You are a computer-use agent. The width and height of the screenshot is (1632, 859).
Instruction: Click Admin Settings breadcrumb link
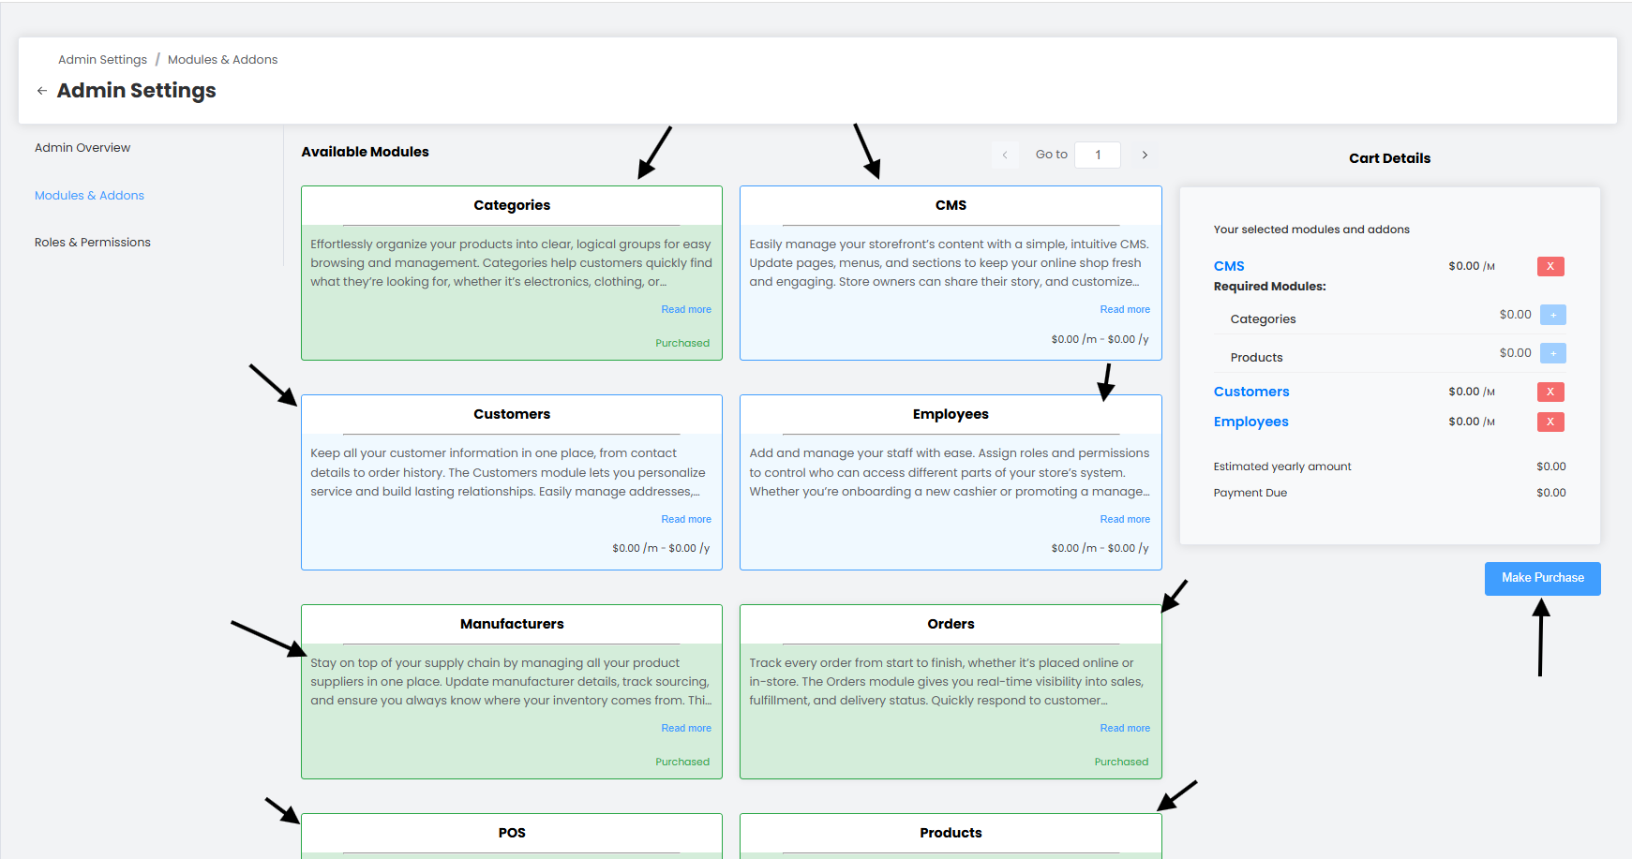(x=102, y=60)
